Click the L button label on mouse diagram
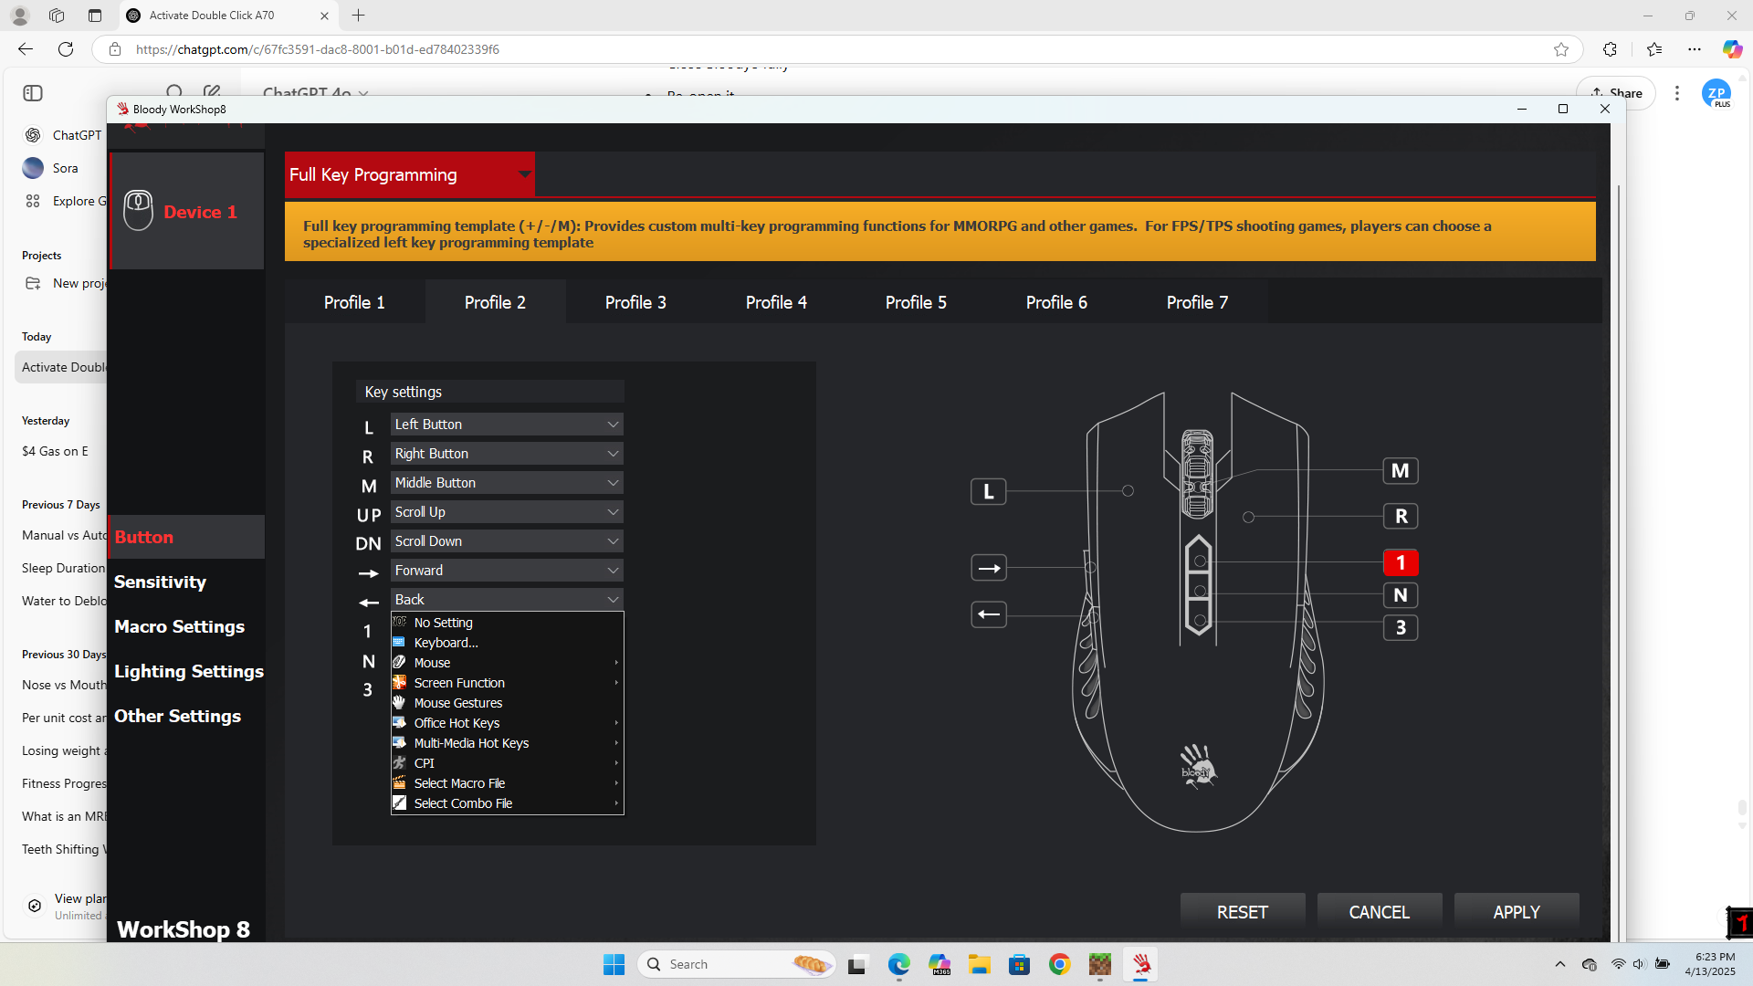 pyautogui.click(x=988, y=492)
